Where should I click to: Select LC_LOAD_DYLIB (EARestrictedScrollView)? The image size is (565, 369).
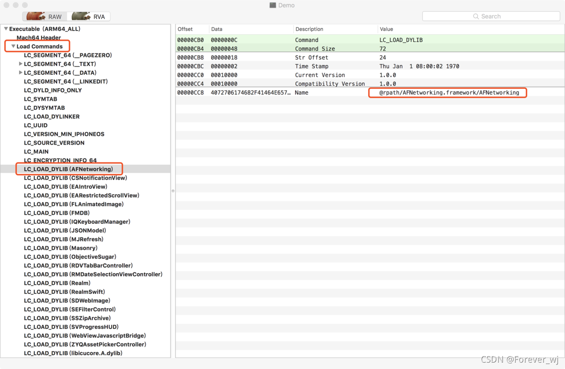coord(82,195)
